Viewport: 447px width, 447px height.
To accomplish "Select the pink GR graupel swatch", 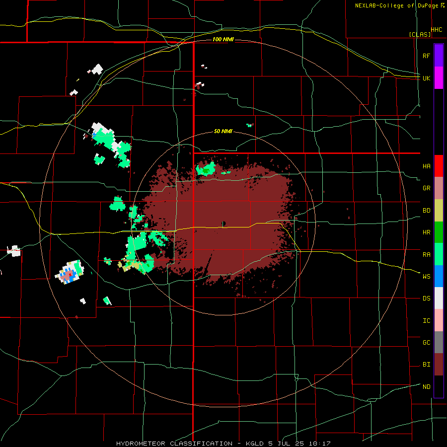I will 439,188.
